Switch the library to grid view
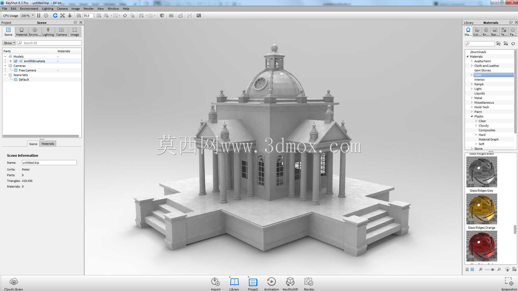The height and width of the screenshot is (291, 518). pyautogui.click(x=472, y=269)
